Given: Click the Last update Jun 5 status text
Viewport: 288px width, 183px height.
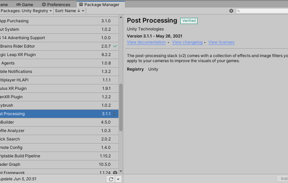Looking at the screenshot, I should 18,179.
